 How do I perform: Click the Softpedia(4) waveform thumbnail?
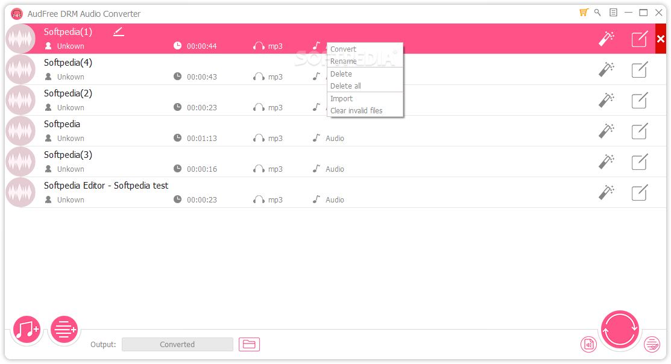[x=20, y=70]
